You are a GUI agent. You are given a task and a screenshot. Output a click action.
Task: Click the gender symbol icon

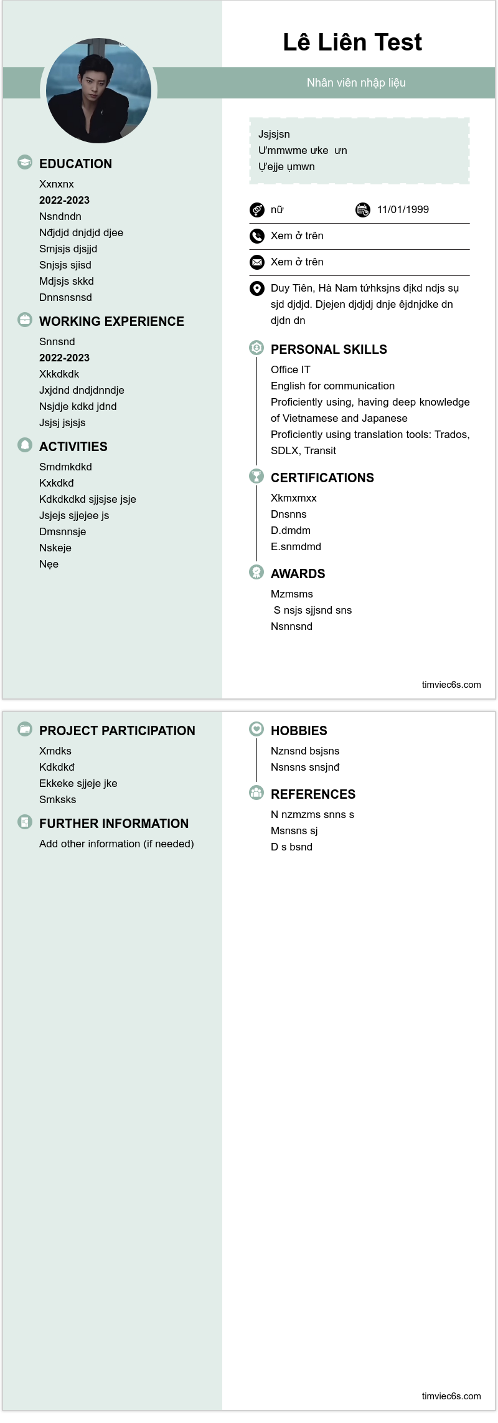257,210
